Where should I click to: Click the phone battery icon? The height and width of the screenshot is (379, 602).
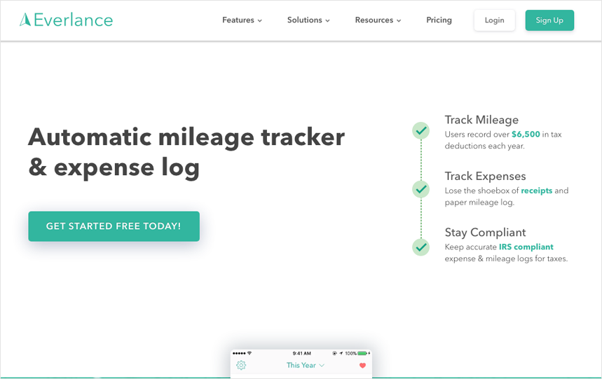(x=362, y=353)
